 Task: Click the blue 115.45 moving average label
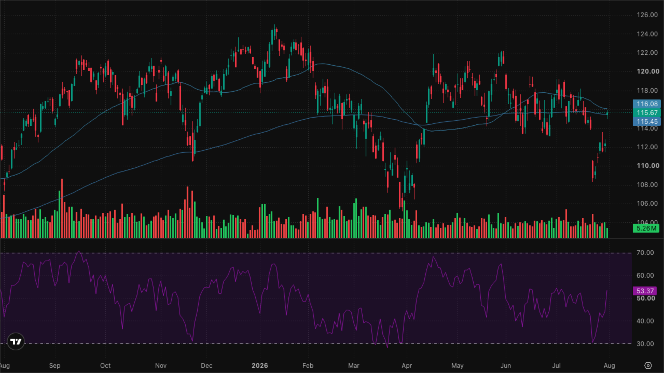[x=647, y=121]
